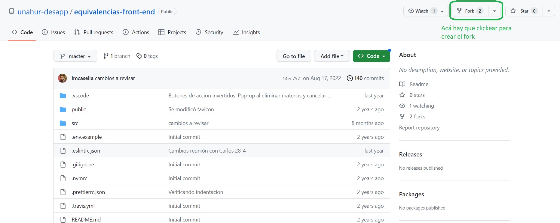Viewport: 560px width, 223px height.
Task: Expand the Fork options arrow
Action: [x=494, y=11]
